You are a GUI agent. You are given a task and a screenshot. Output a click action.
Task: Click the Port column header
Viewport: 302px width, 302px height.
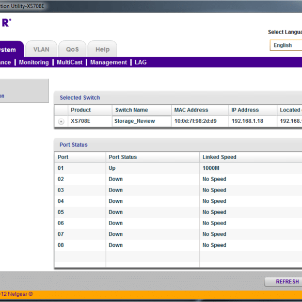tap(80, 157)
